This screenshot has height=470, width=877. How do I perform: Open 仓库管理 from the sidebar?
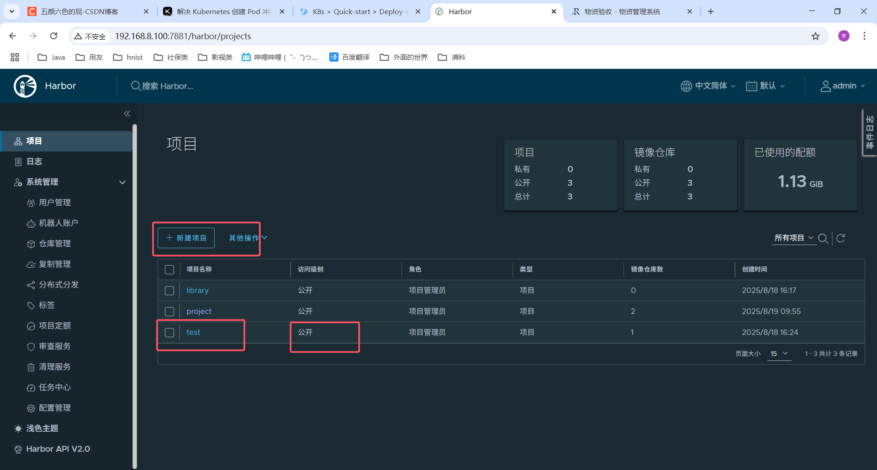[31, 243]
